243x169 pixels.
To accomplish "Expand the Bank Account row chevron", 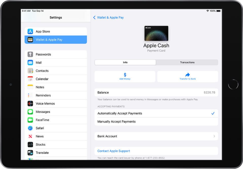I will pos(214,136).
